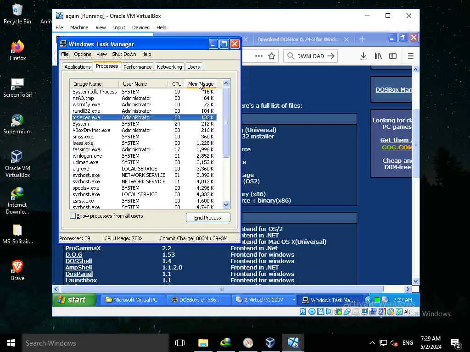Click the VirtualBox audio status icon
470x352 pixels.
(329, 312)
